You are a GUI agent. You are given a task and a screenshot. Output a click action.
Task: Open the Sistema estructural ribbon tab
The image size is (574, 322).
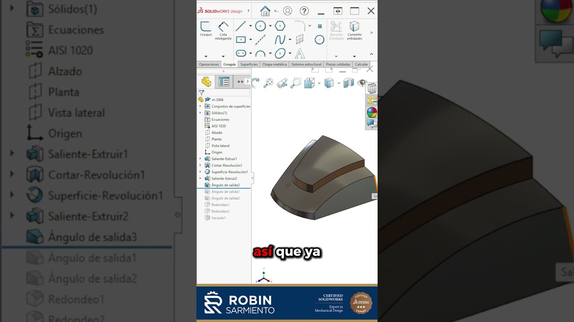(x=306, y=64)
